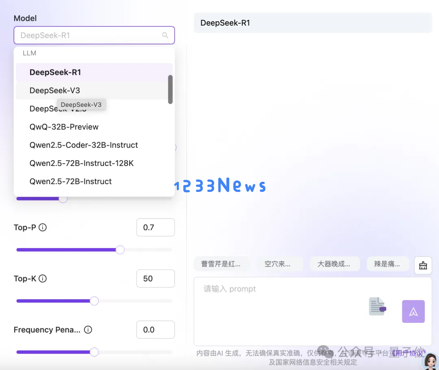Choose Qwen2.5-72B-Instruct-128K model
This screenshot has height=370, width=439.
click(94, 163)
